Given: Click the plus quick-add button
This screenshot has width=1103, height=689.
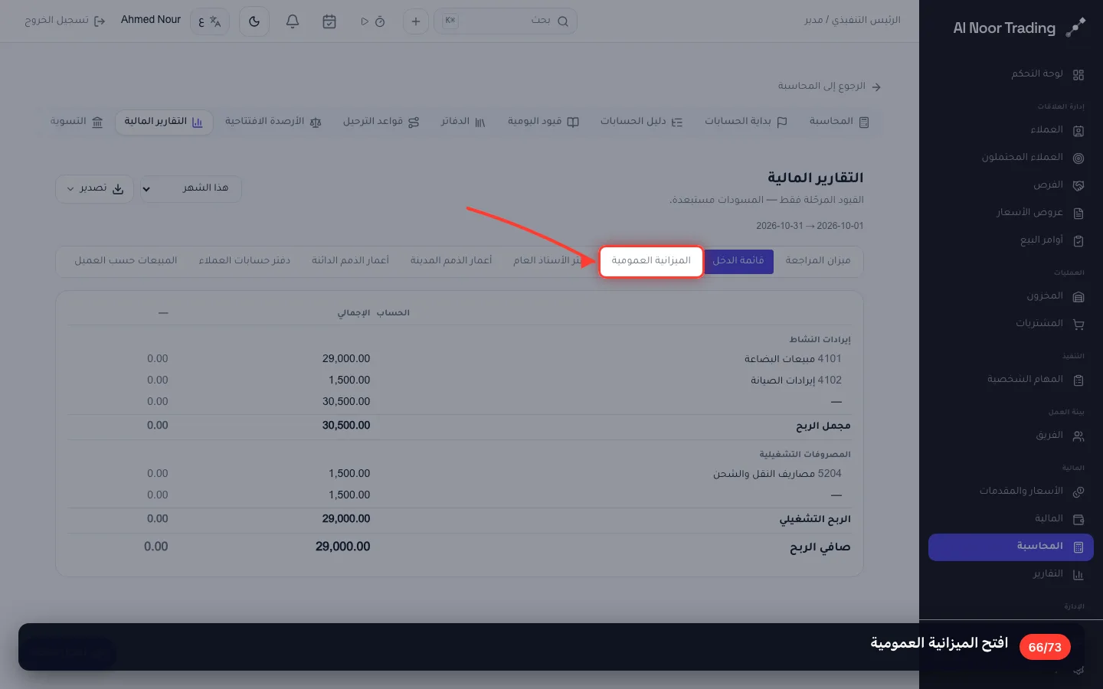Looking at the screenshot, I should (x=416, y=21).
